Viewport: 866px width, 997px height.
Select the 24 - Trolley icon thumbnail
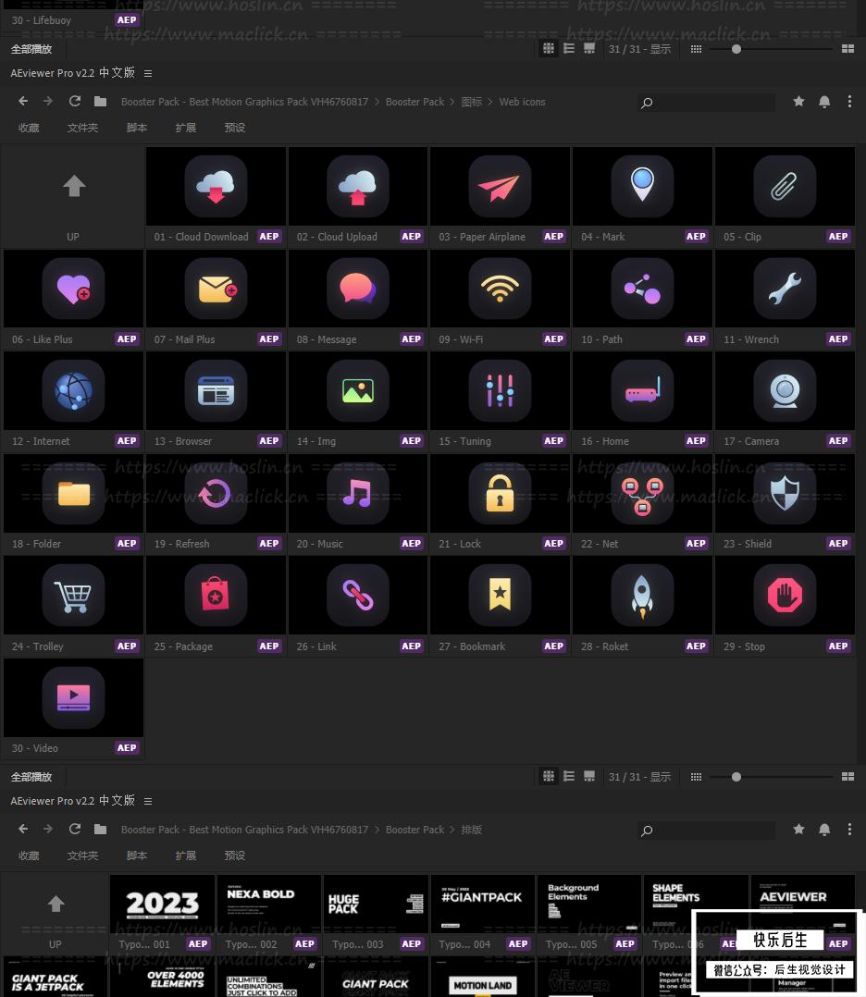(73, 596)
